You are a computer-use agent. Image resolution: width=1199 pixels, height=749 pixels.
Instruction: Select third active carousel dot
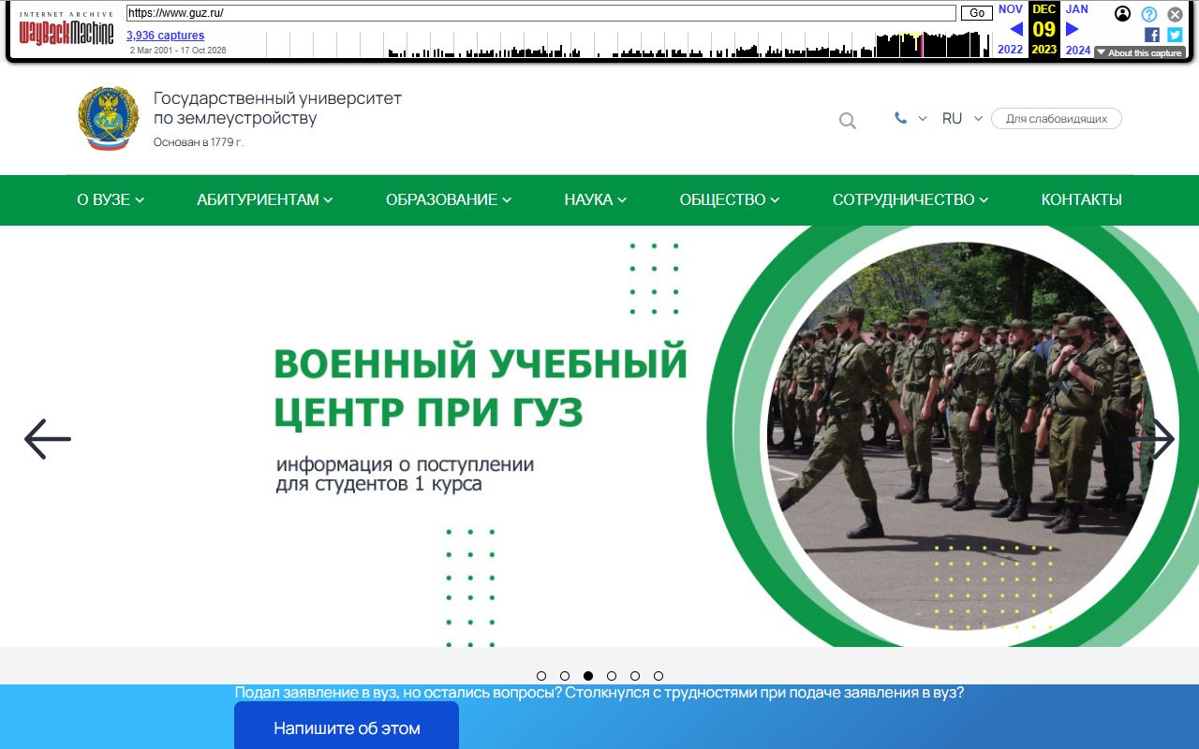[x=588, y=676]
